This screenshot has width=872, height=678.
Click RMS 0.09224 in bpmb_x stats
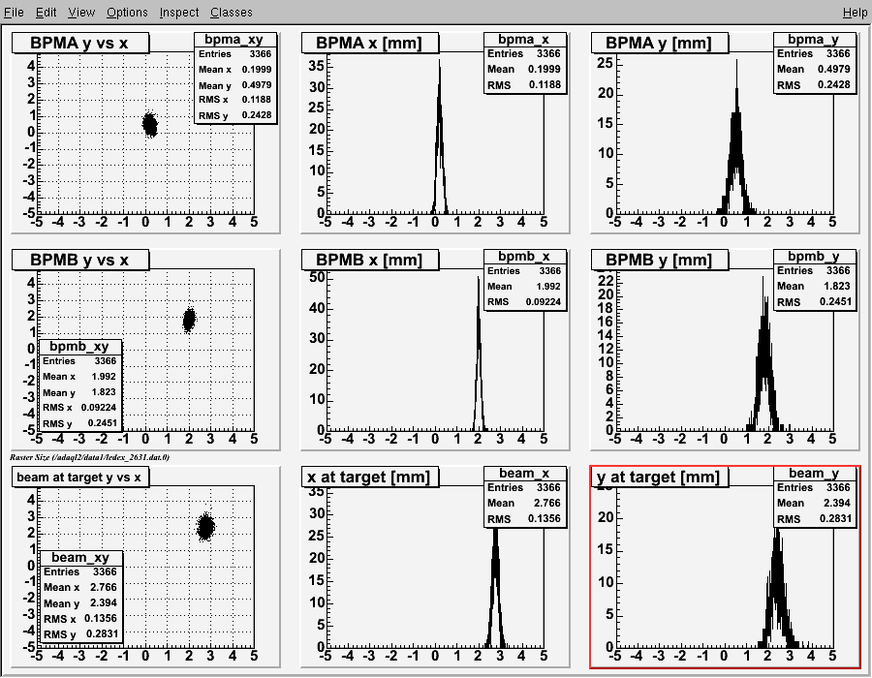[525, 302]
